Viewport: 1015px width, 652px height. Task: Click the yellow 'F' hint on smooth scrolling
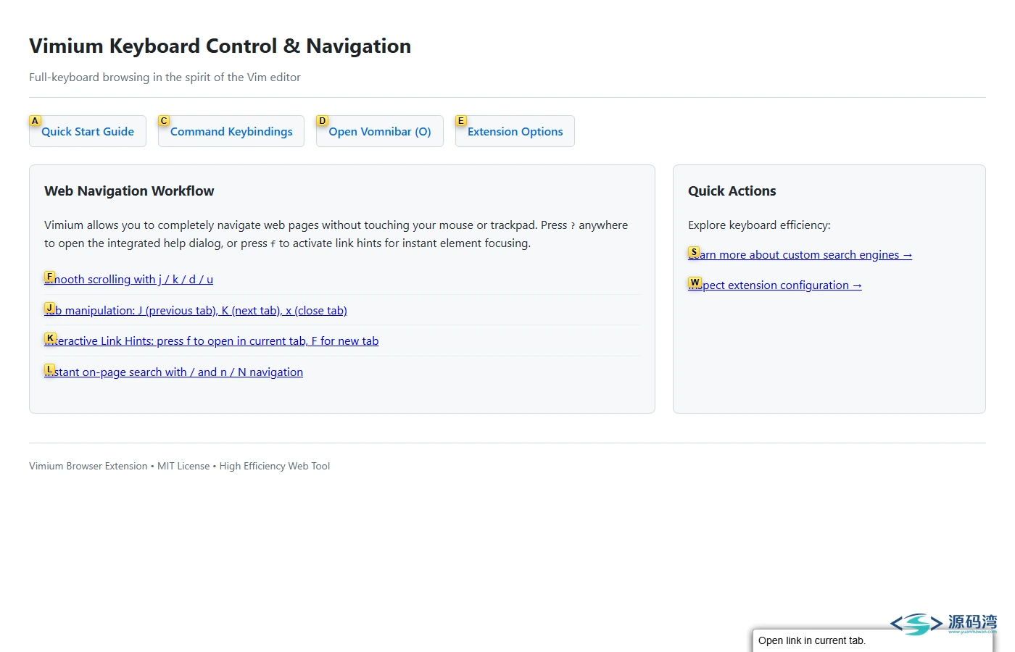coord(49,277)
